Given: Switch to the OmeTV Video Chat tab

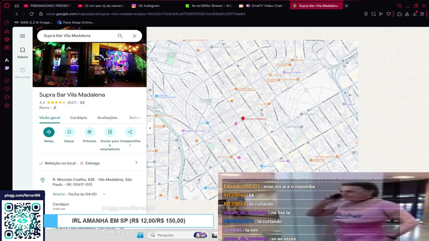Looking at the screenshot, I should pos(262,6).
